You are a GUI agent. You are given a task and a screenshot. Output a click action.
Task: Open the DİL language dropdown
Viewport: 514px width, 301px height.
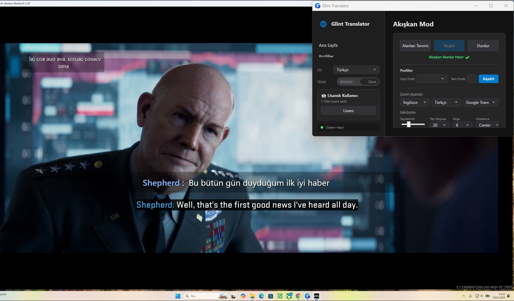356,70
